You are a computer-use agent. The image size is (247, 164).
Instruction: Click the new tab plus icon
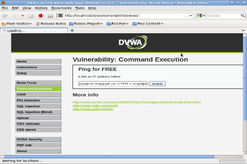pos(72,30)
